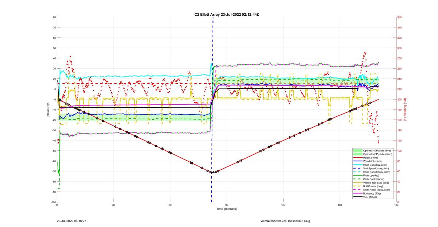Click the '-100' tick on the left axis

(53, 202)
